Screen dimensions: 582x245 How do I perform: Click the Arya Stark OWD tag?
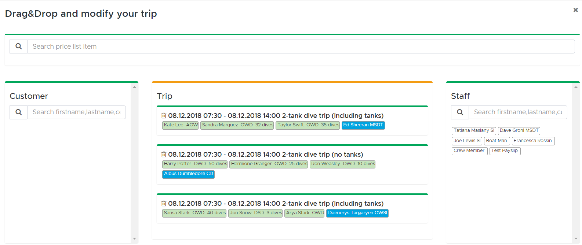pos(305,213)
